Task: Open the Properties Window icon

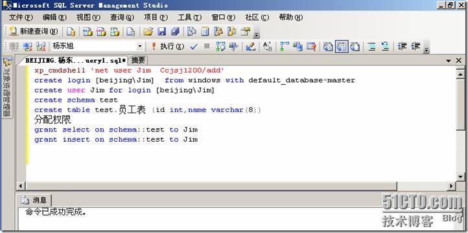Action: (245, 31)
